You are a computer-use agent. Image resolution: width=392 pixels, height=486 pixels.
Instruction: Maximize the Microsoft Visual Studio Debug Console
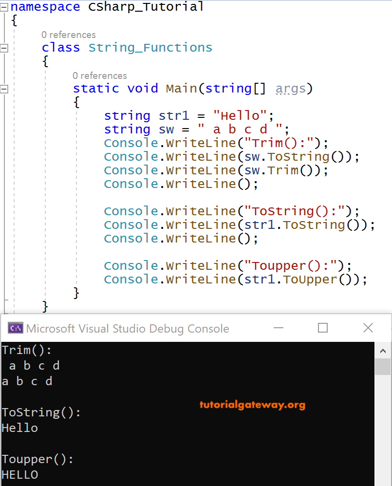(x=322, y=328)
